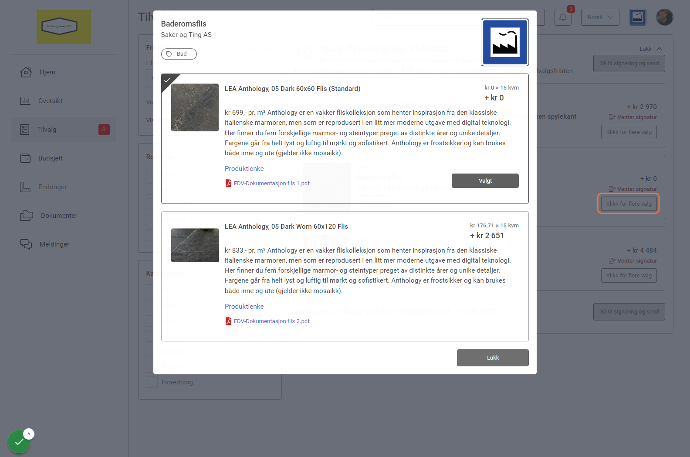Go to Budsjett menu item
690x457 pixels.
coord(51,158)
